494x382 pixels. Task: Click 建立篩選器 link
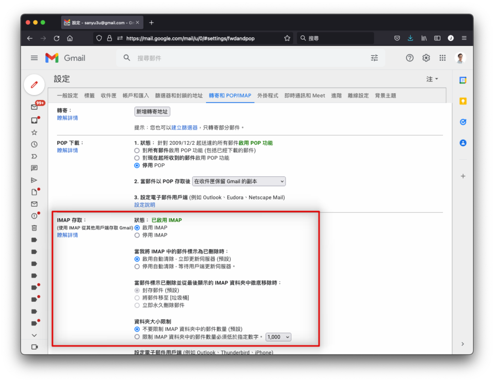(184, 128)
